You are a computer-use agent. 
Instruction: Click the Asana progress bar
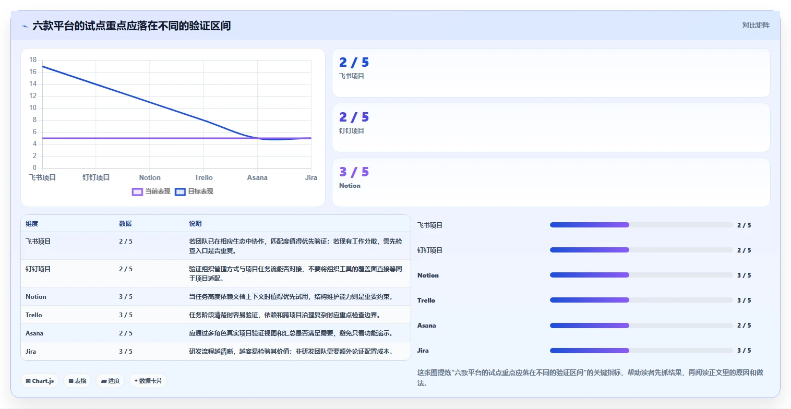641,325
